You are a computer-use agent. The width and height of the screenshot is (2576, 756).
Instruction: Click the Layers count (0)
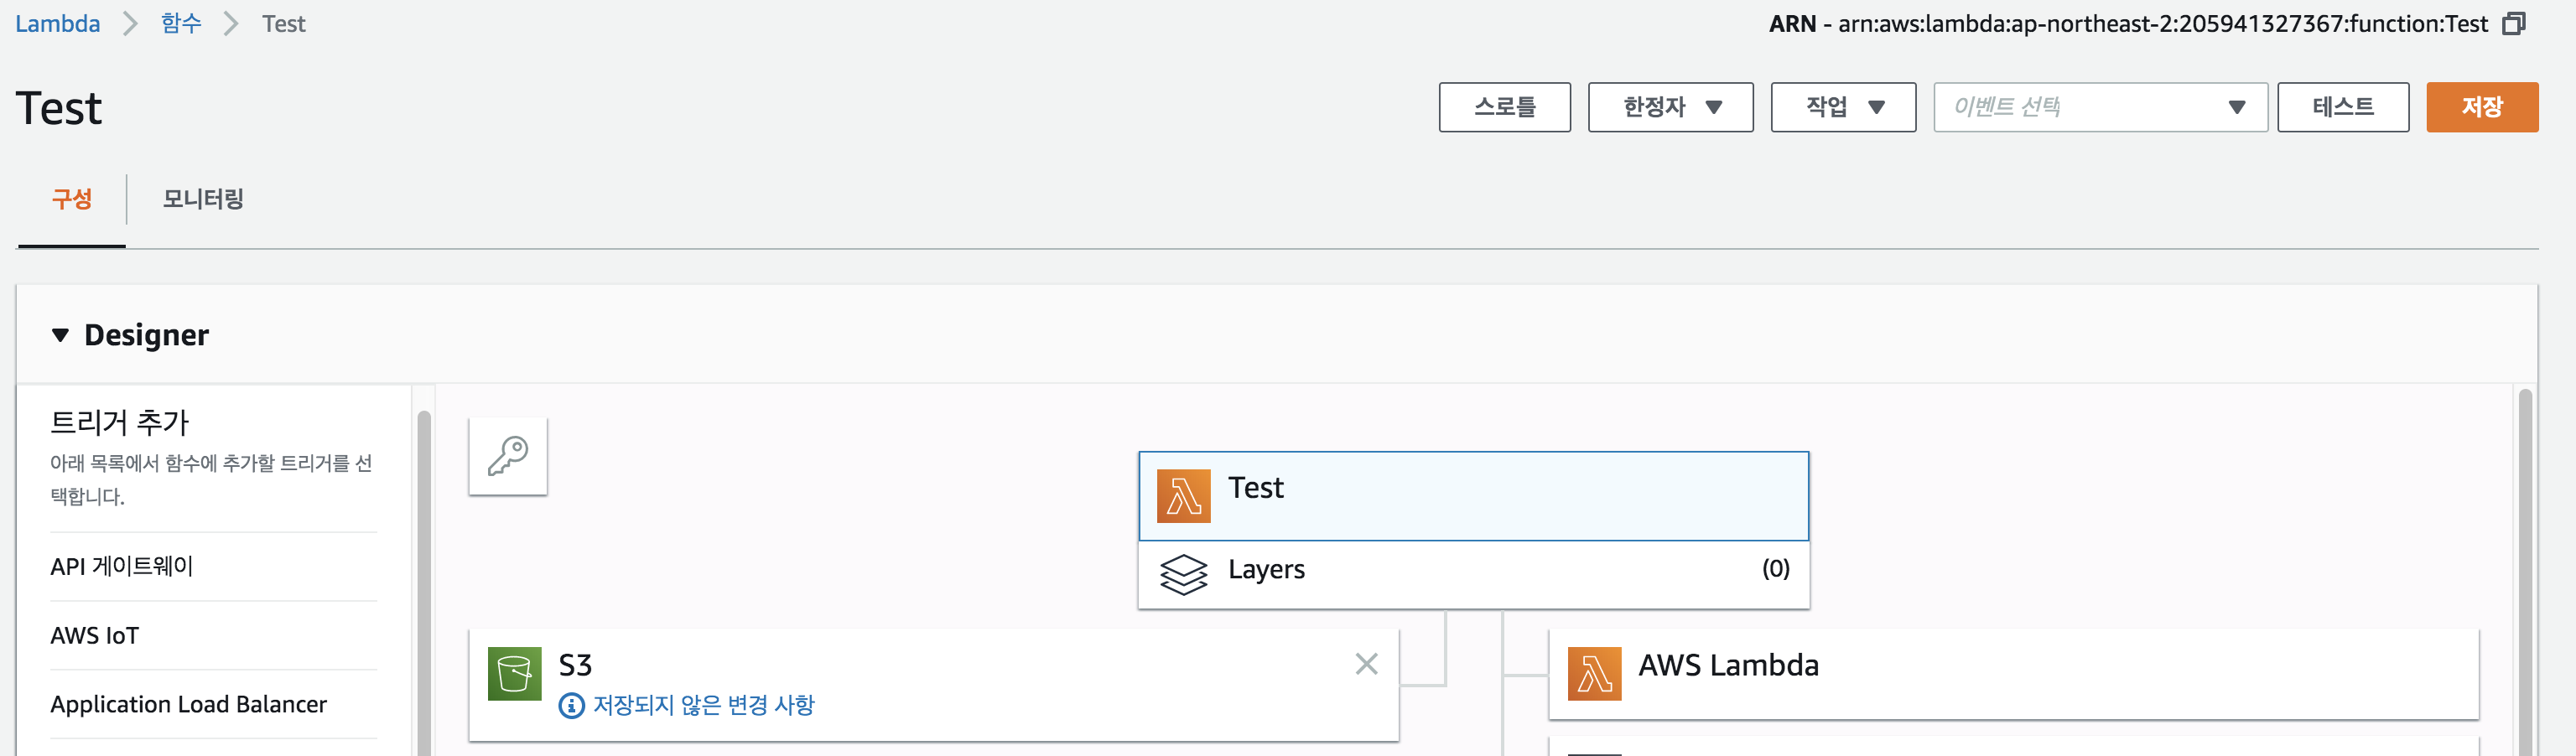pos(1775,569)
